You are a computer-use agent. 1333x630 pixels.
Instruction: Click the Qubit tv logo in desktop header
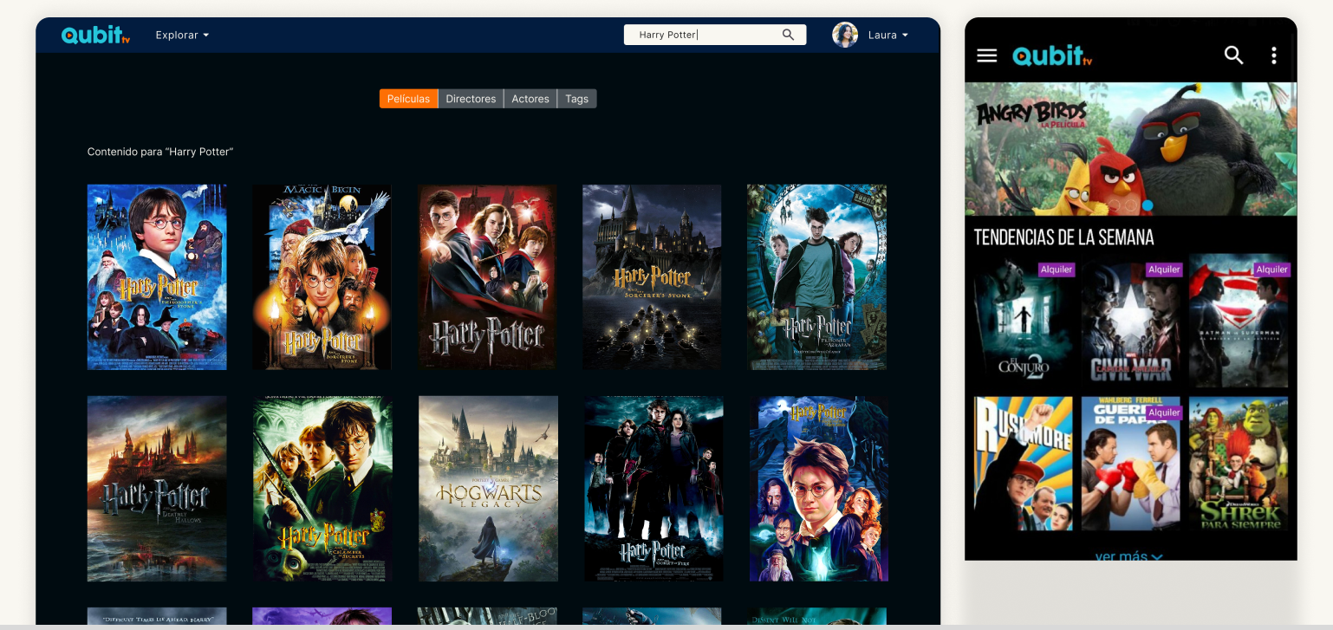click(x=95, y=36)
